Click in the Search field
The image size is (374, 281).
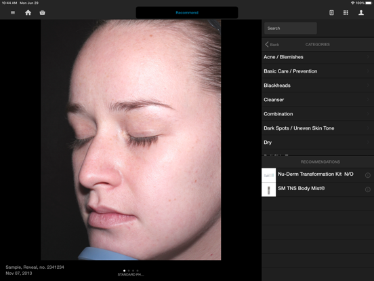click(291, 29)
